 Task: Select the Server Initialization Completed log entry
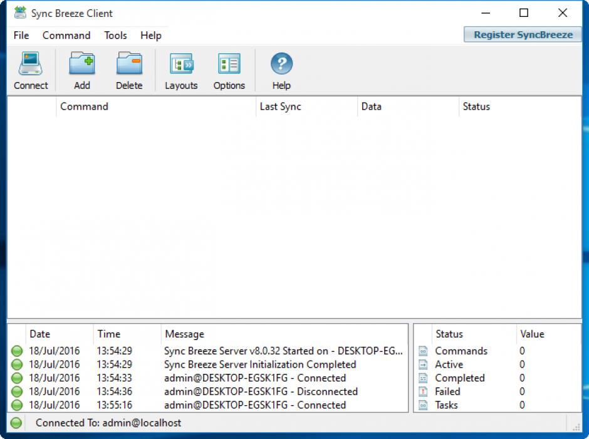[x=259, y=364]
